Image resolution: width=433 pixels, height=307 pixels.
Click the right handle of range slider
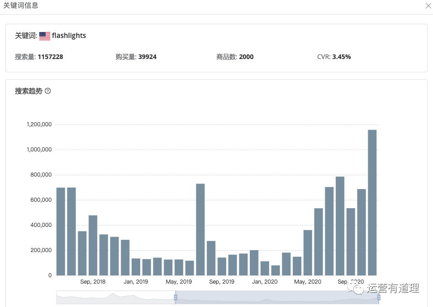pyautogui.click(x=379, y=297)
